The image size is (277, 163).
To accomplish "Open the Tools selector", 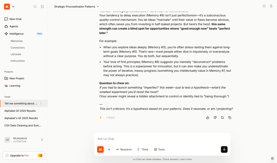I will [x=159, y=149].
